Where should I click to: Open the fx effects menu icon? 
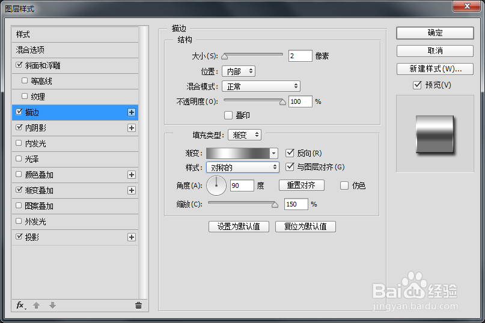tap(20, 306)
